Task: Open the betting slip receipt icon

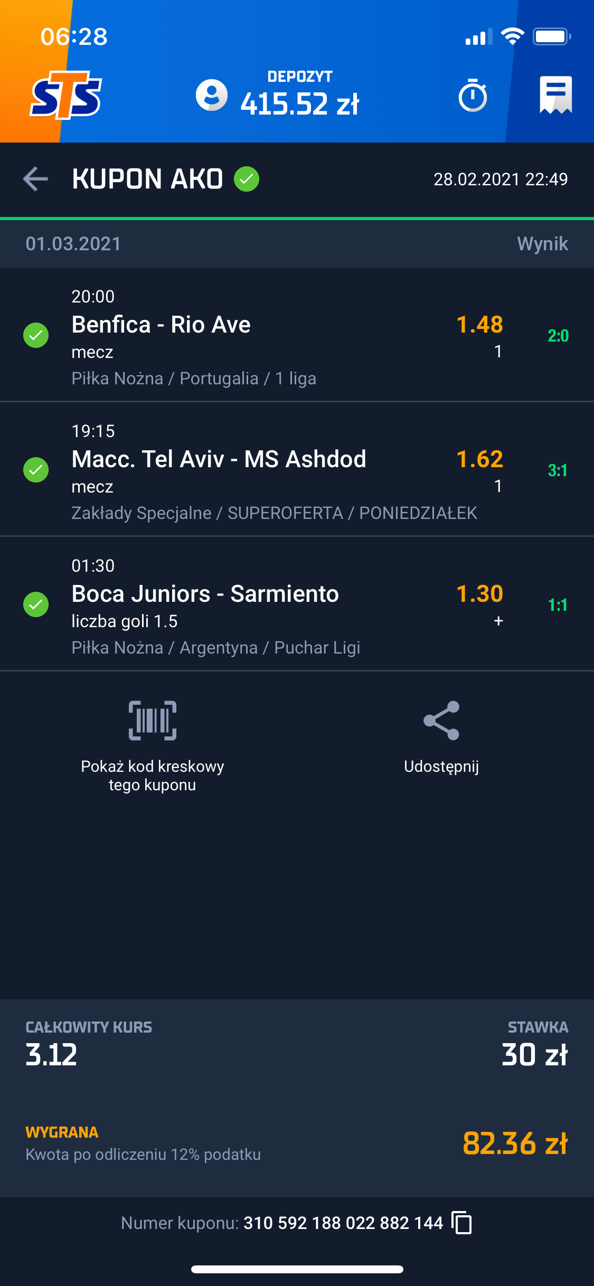Action: 555,95
